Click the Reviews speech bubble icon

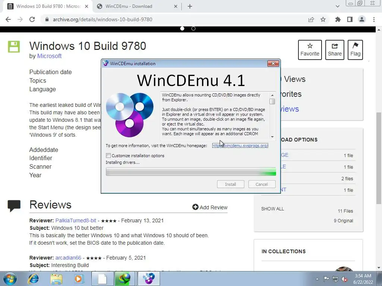(14, 206)
